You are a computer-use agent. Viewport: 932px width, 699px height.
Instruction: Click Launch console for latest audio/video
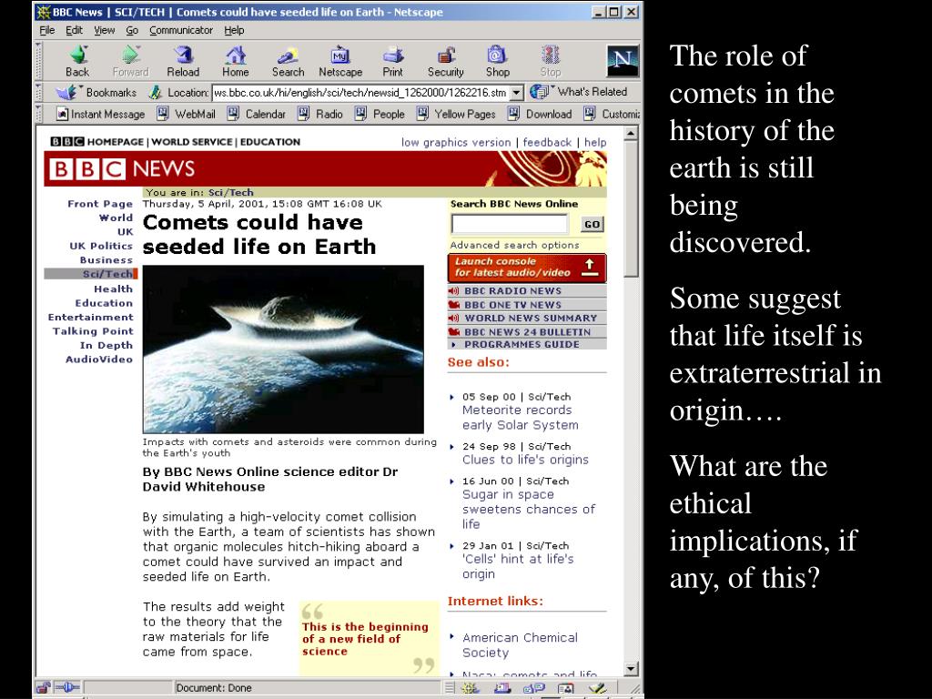(x=527, y=268)
